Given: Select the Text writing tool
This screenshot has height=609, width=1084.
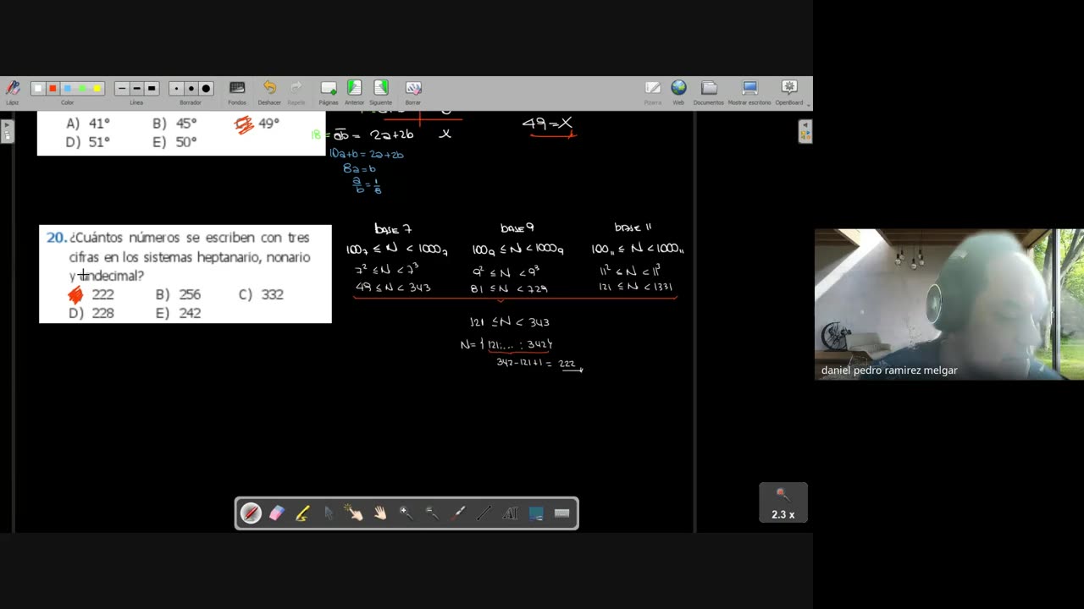Looking at the screenshot, I should pos(510,513).
